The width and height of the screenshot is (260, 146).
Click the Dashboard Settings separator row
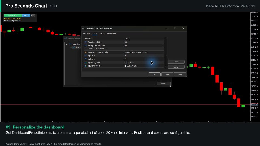pos(124,49)
